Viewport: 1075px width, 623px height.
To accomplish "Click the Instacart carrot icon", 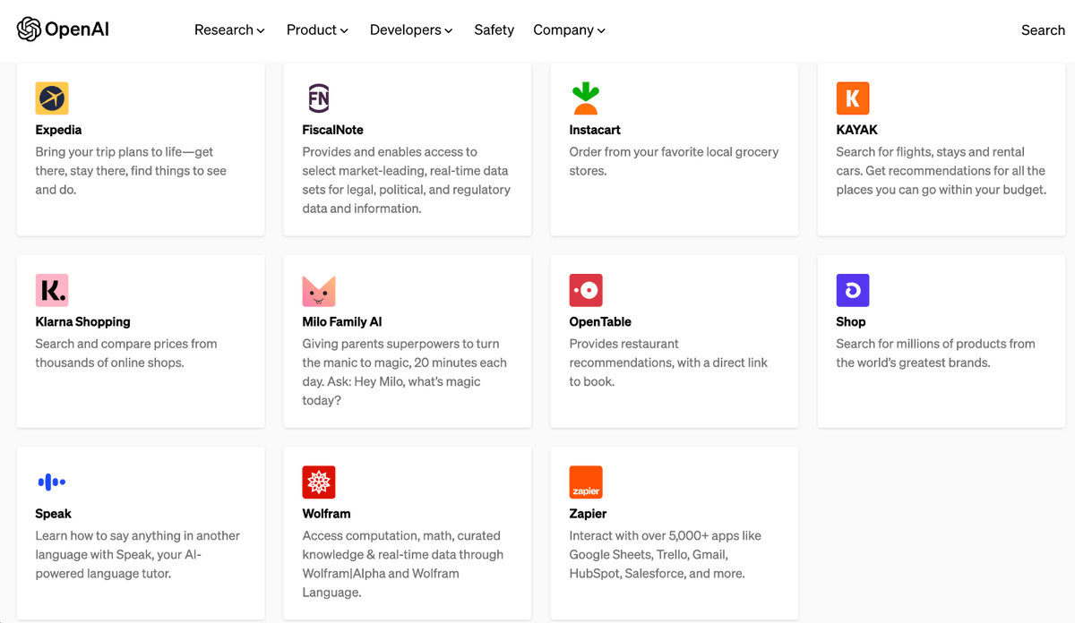I will (x=586, y=98).
